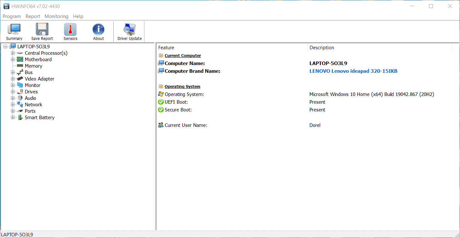This screenshot has height=238, width=460.
Task: Click the LAPTOP-5O3L9 root computer icon
Action: pos(13,47)
